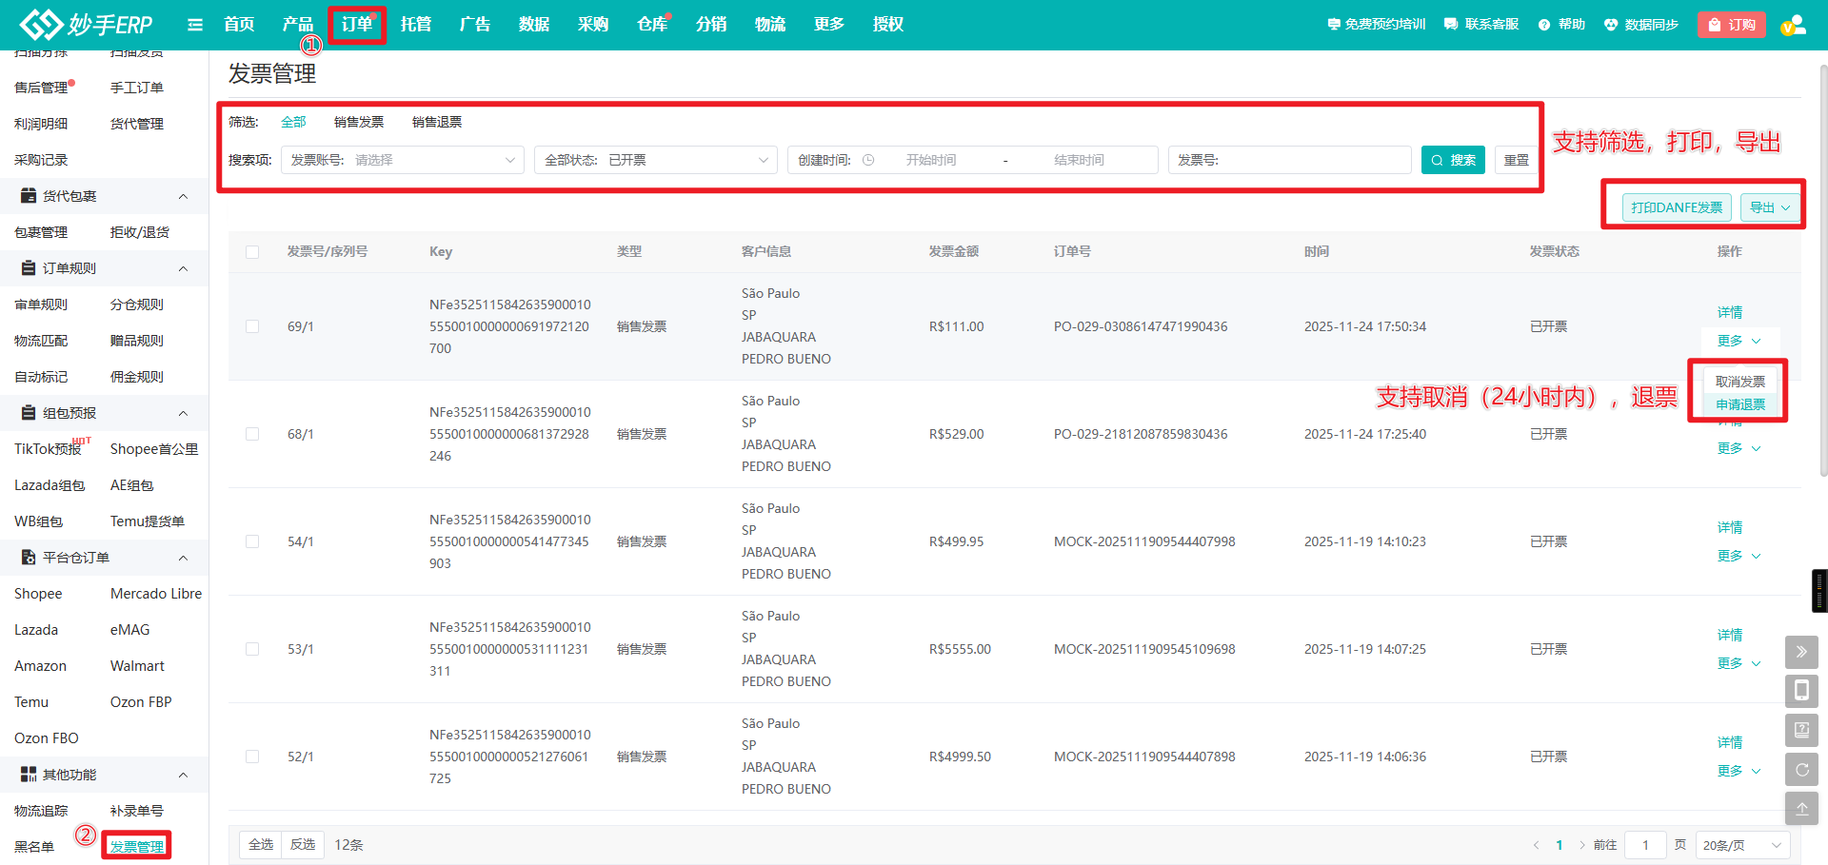Open the 发票账号 dropdown

click(403, 160)
